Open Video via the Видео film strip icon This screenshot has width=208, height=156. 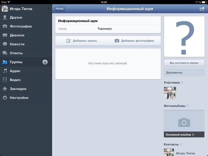click(x=5, y=80)
